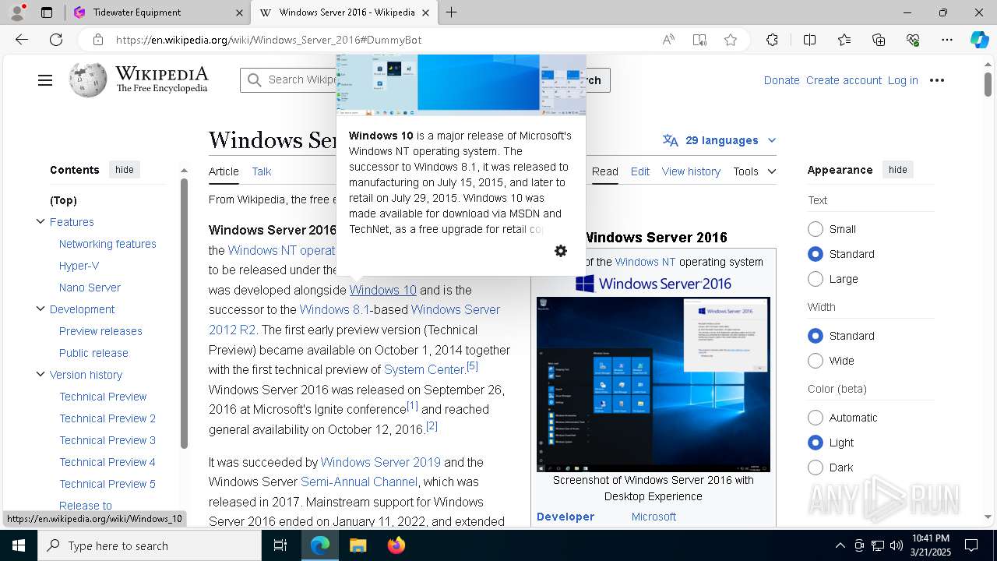Open the volume control in the tray
Viewport: 997px width, 561px height.
pyautogui.click(x=897, y=545)
